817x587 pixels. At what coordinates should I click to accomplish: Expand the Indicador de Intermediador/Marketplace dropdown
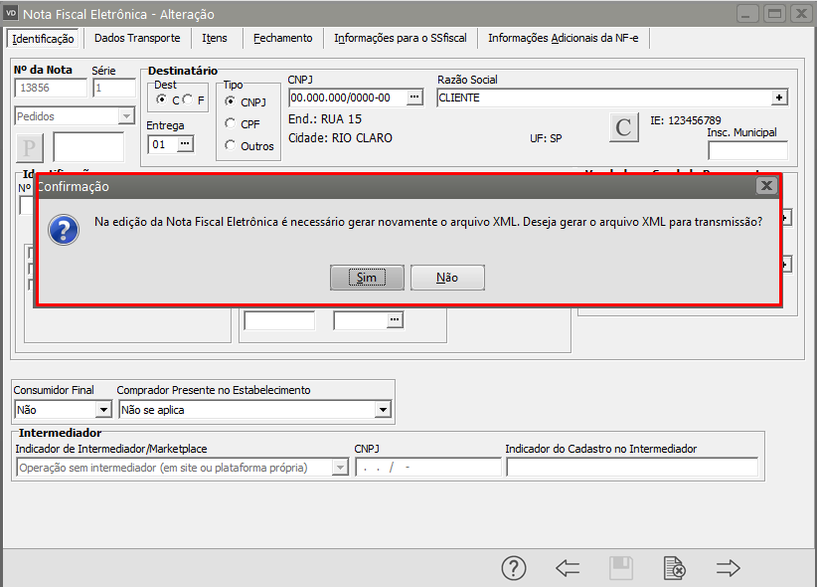341,468
